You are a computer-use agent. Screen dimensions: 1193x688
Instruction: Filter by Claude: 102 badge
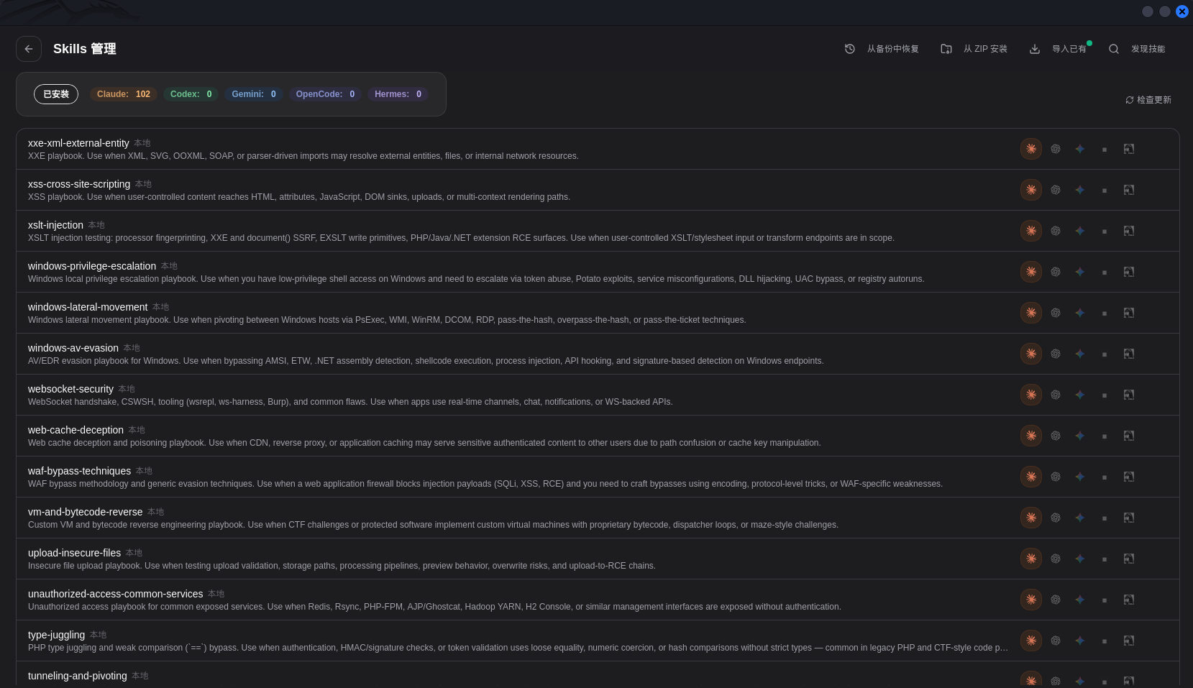point(124,94)
